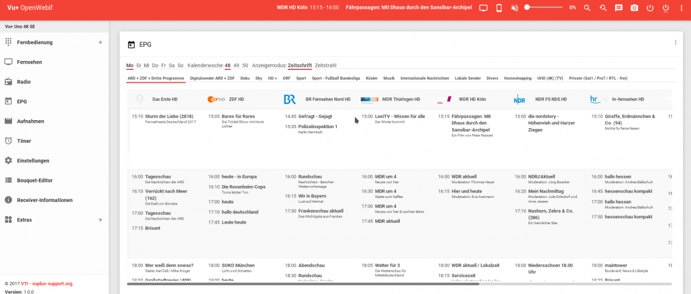This screenshot has width=691, height=294.
Task: Select the Sport - Fußball Bundesliga tab
Action: click(336, 79)
